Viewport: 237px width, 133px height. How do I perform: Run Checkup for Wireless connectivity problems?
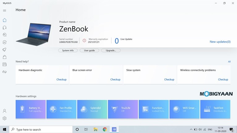tap(223, 79)
